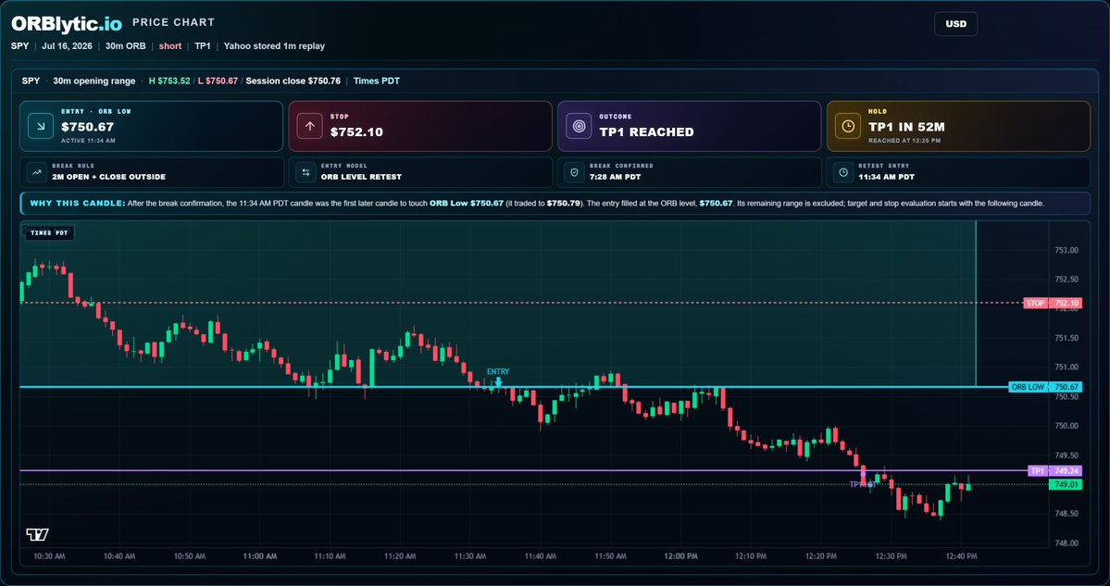Click the hold clock icon
The height and width of the screenshot is (586, 1110).
pos(847,126)
